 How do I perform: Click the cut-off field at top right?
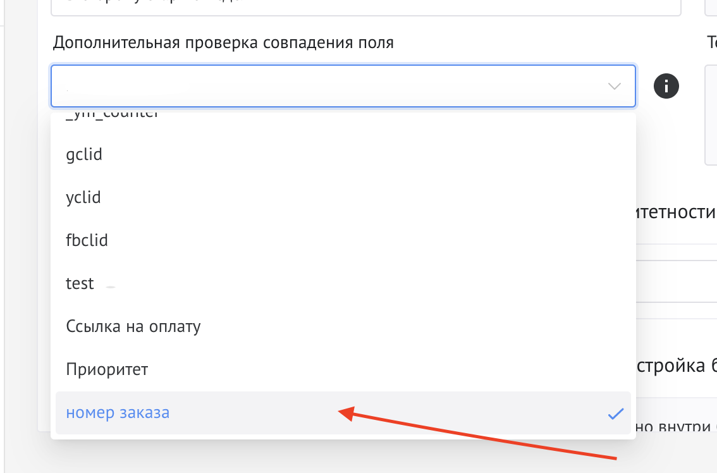pos(711,8)
